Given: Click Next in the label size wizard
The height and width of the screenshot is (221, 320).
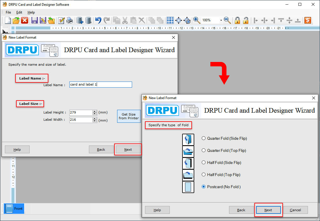Looking at the screenshot, I should pos(128,150).
